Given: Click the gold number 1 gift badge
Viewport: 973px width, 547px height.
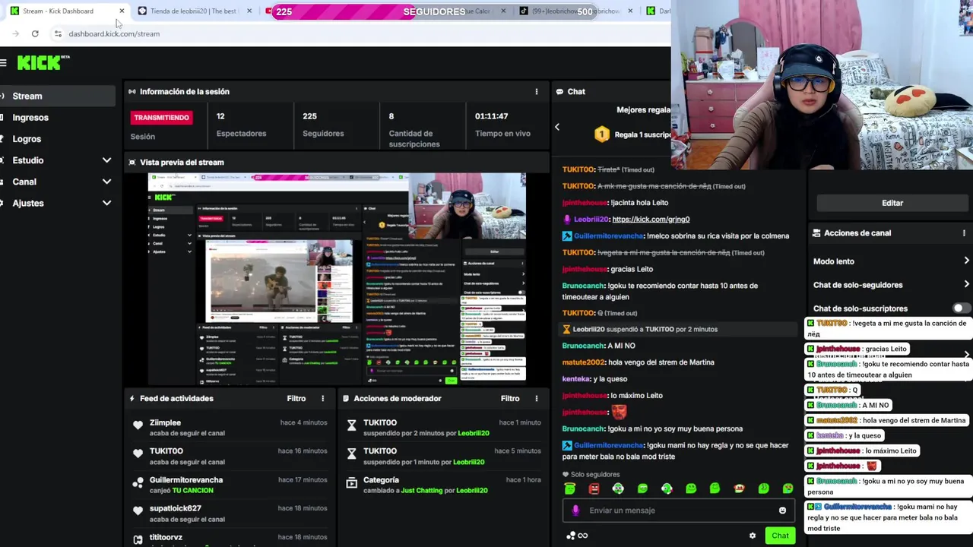Looking at the screenshot, I should coord(601,134).
